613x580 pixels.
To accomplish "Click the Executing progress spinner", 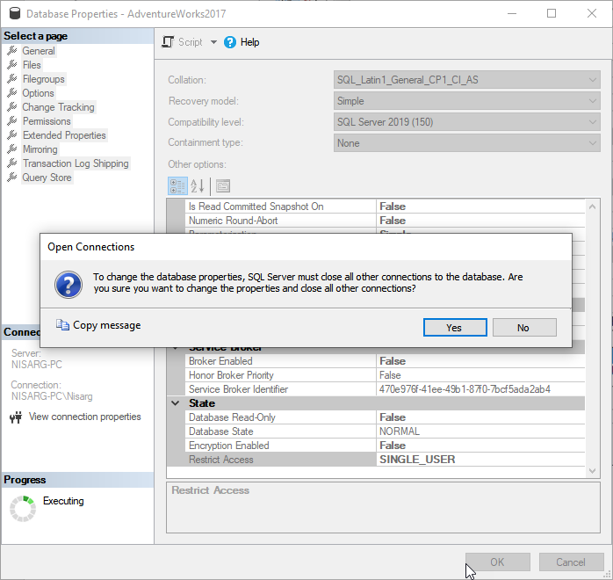I will [22, 509].
